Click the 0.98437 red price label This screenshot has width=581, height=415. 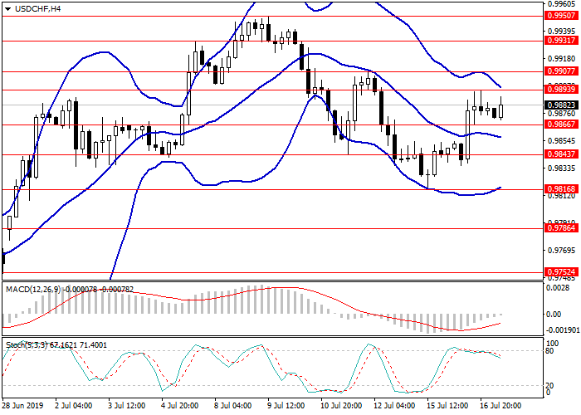point(557,154)
